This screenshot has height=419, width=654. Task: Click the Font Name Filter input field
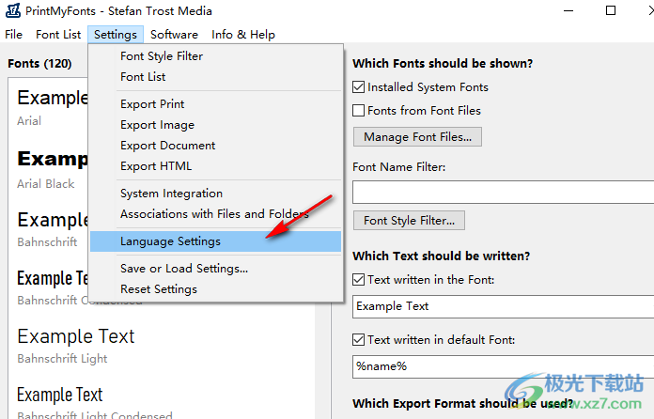pos(503,193)
